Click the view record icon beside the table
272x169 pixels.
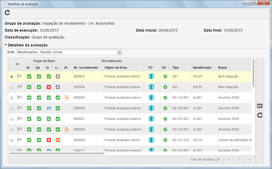(260, 106)
